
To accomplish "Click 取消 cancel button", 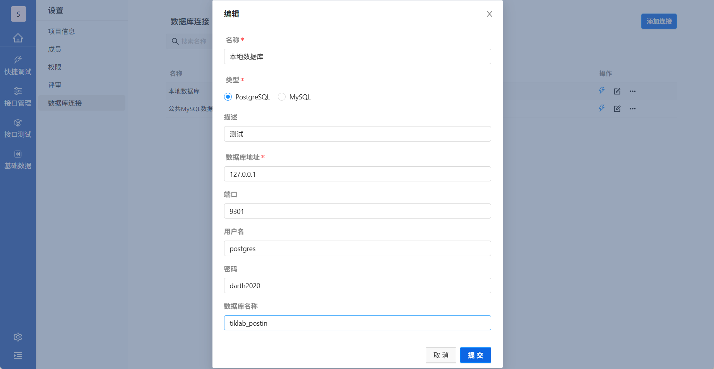I will point(441,355).
